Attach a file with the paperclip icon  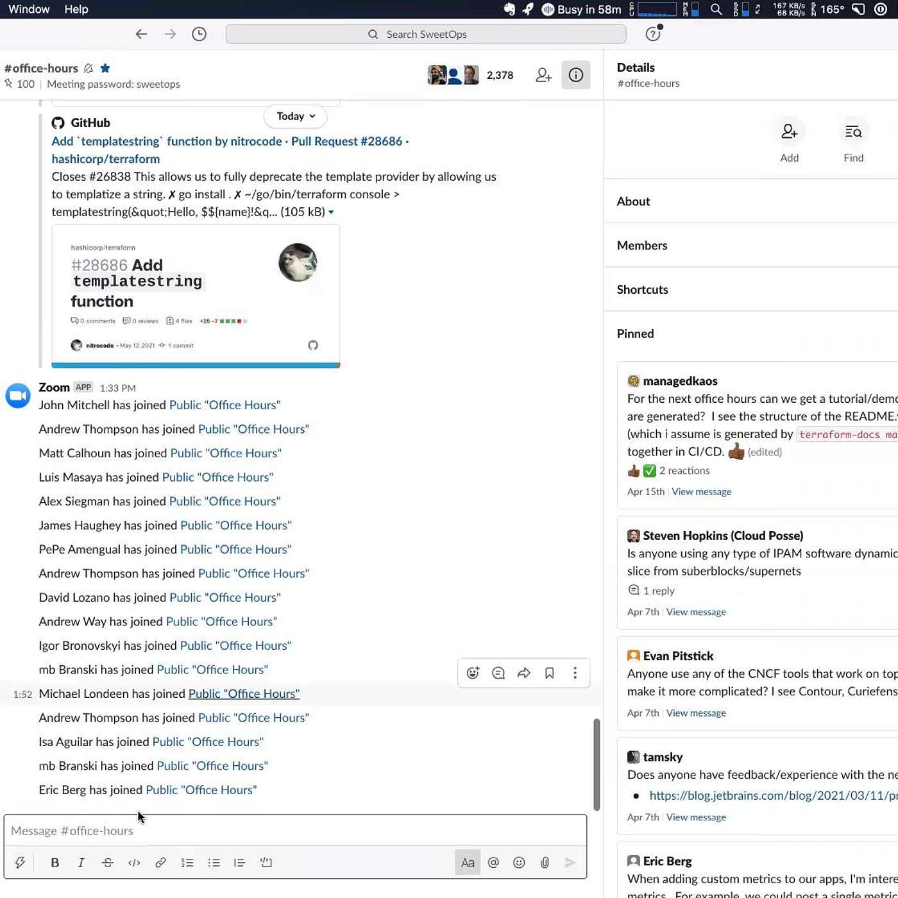(x=545, y=863)
